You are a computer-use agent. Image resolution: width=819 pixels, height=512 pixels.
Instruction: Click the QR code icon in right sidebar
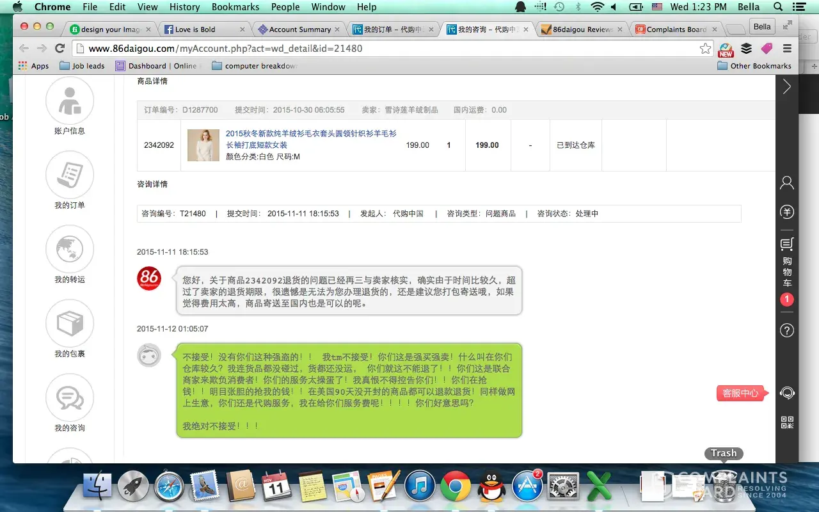tap(787, 422)
